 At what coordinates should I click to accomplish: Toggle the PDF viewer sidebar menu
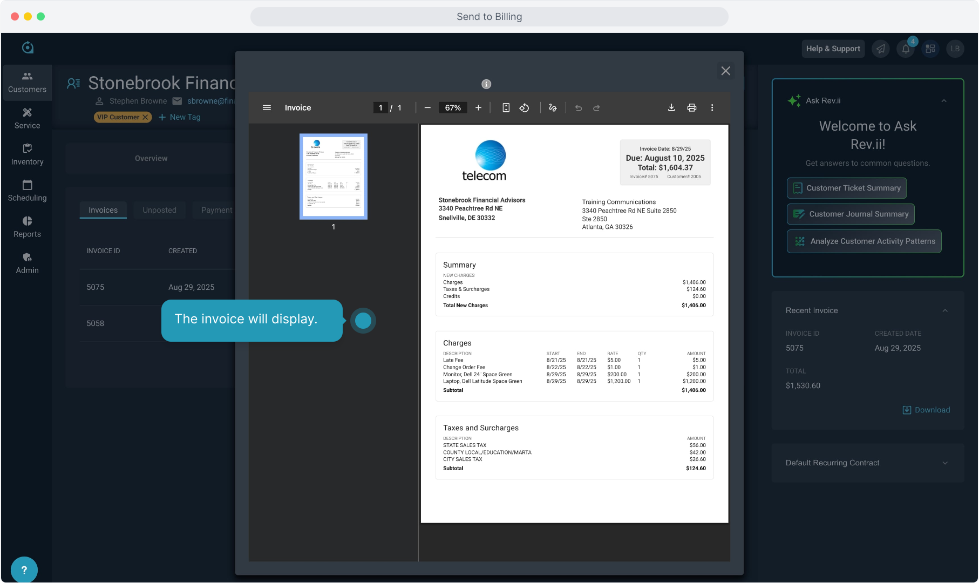[267, 108]
